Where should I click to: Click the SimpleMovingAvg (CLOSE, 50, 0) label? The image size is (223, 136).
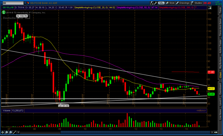click(133, 8)
